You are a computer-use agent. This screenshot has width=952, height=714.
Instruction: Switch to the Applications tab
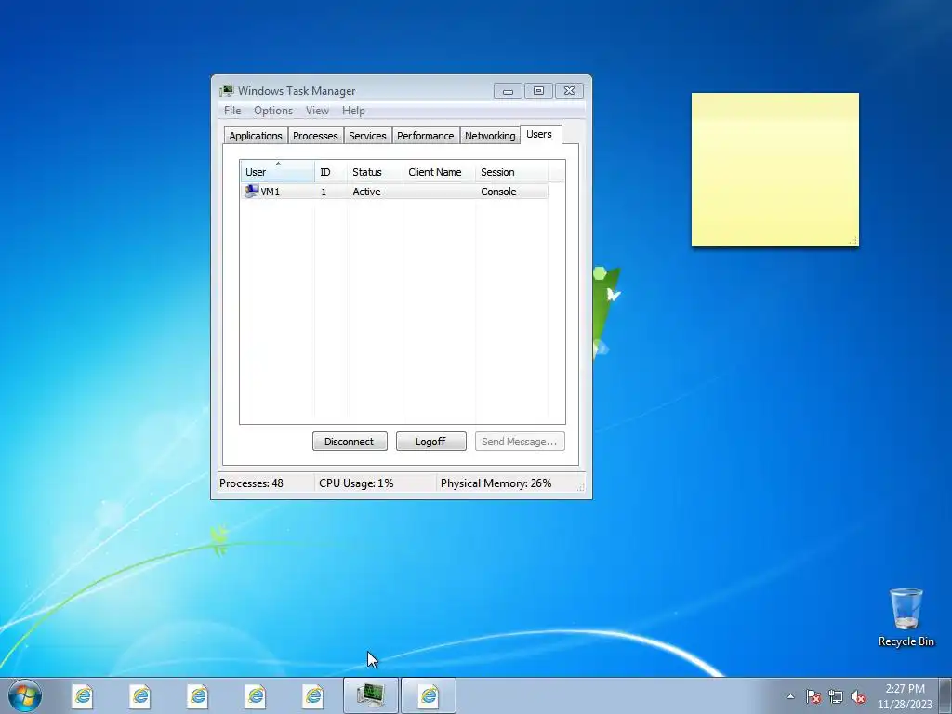(x=256, y=136)
